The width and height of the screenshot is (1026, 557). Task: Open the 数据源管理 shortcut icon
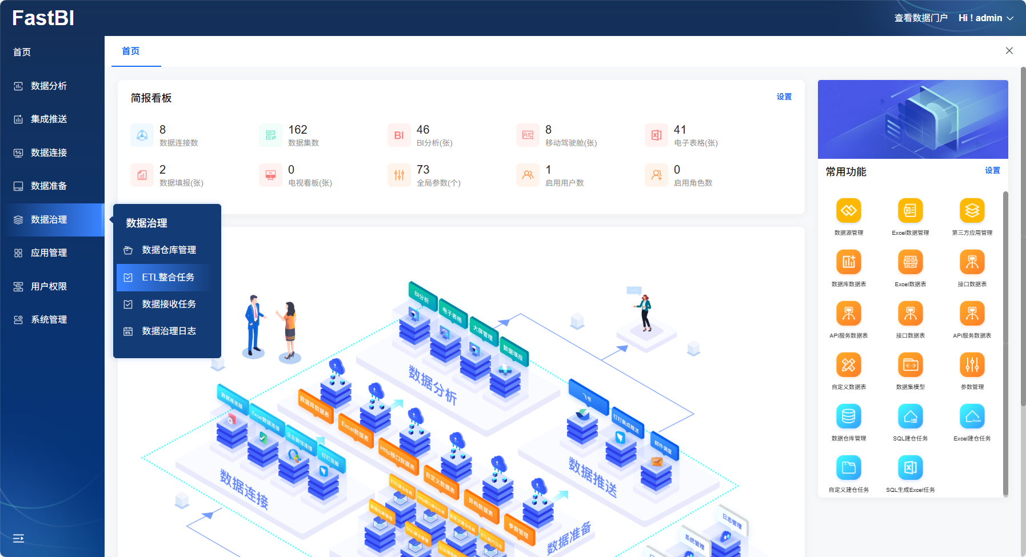[x=848, y=211]
